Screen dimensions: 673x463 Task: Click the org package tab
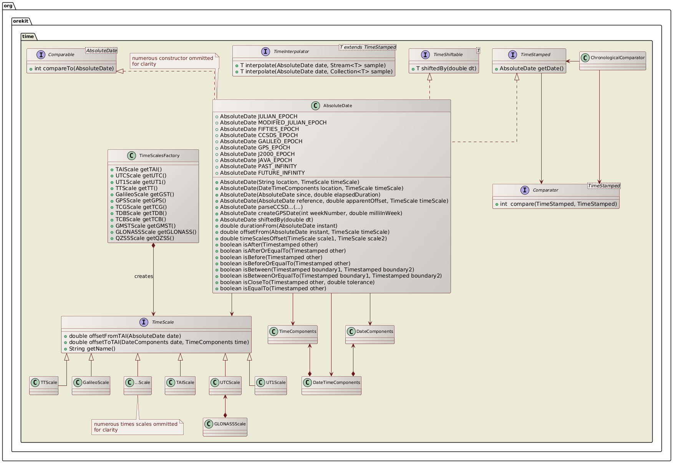pos(8,6)
